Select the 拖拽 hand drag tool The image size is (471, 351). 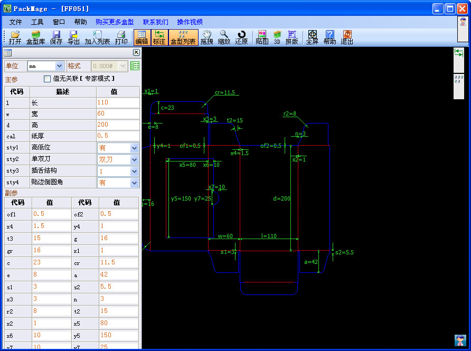(x=206, y=37)
